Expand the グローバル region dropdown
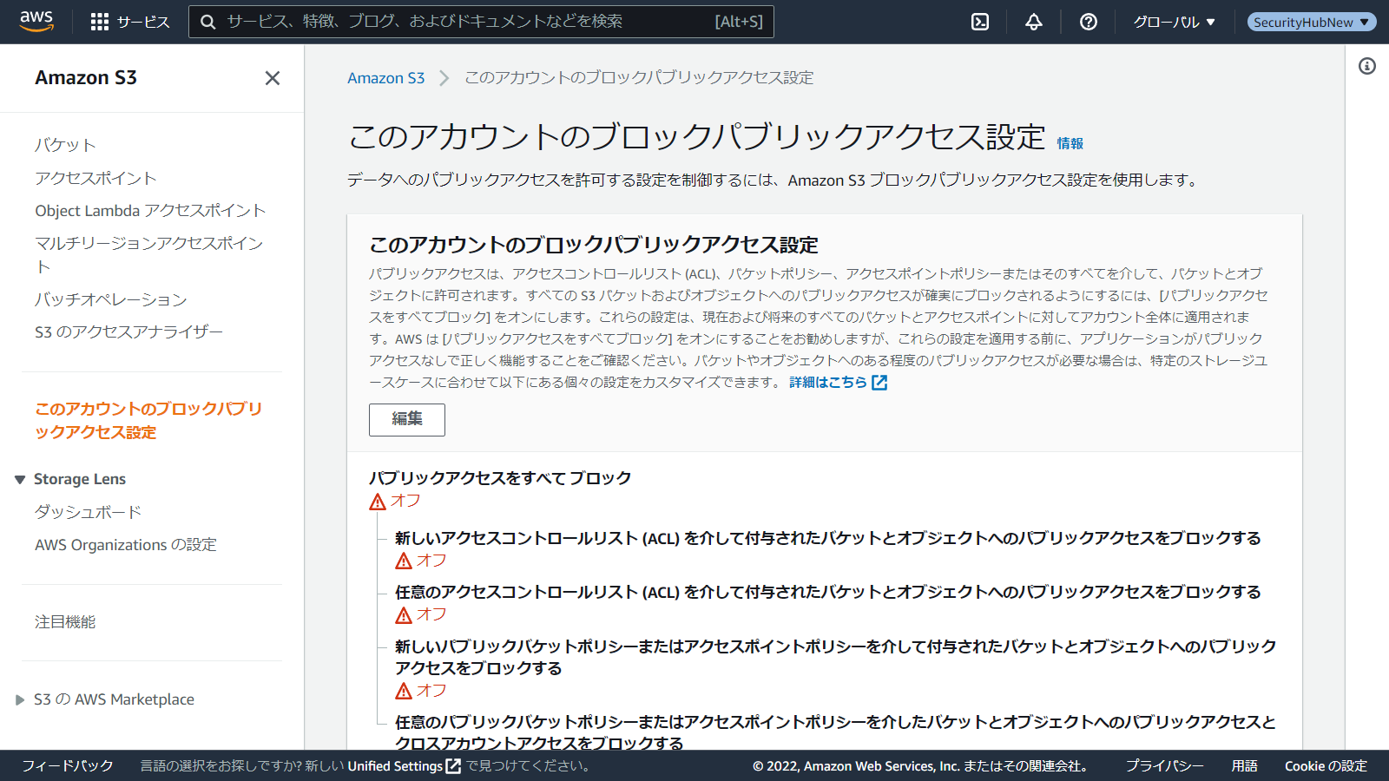This screenshot has height=781, width=1389. [x=1174, y=22]
